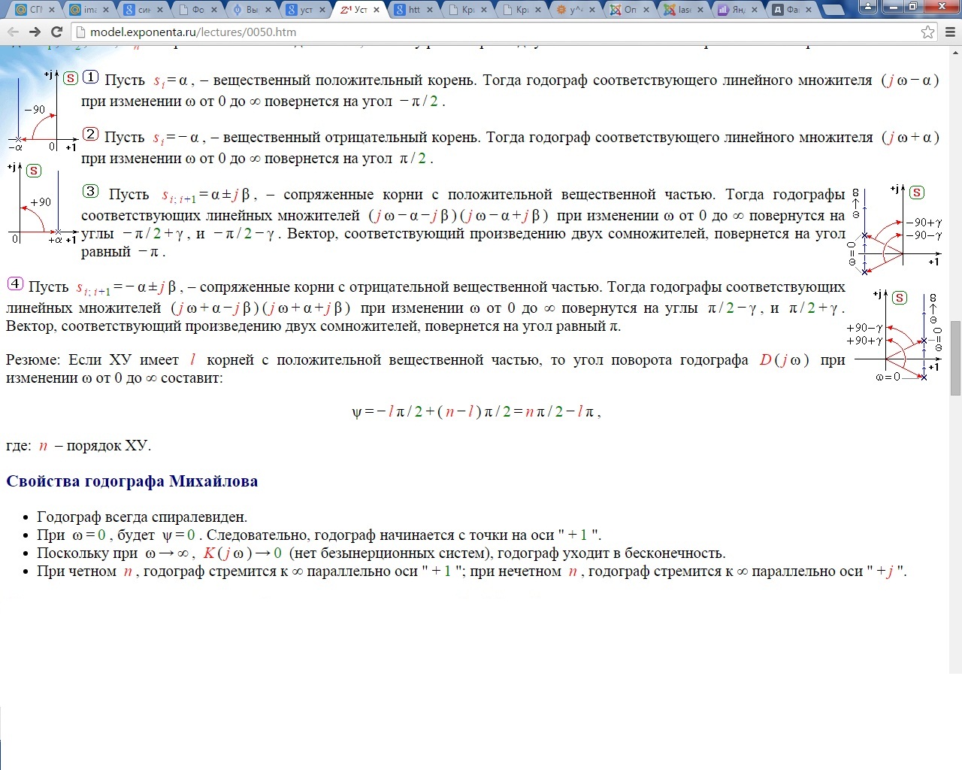Image resolution: width=962 pixels, height=770 pixels.
Task: Click the circled number 3 marker
Action: [x=90, y=191]
